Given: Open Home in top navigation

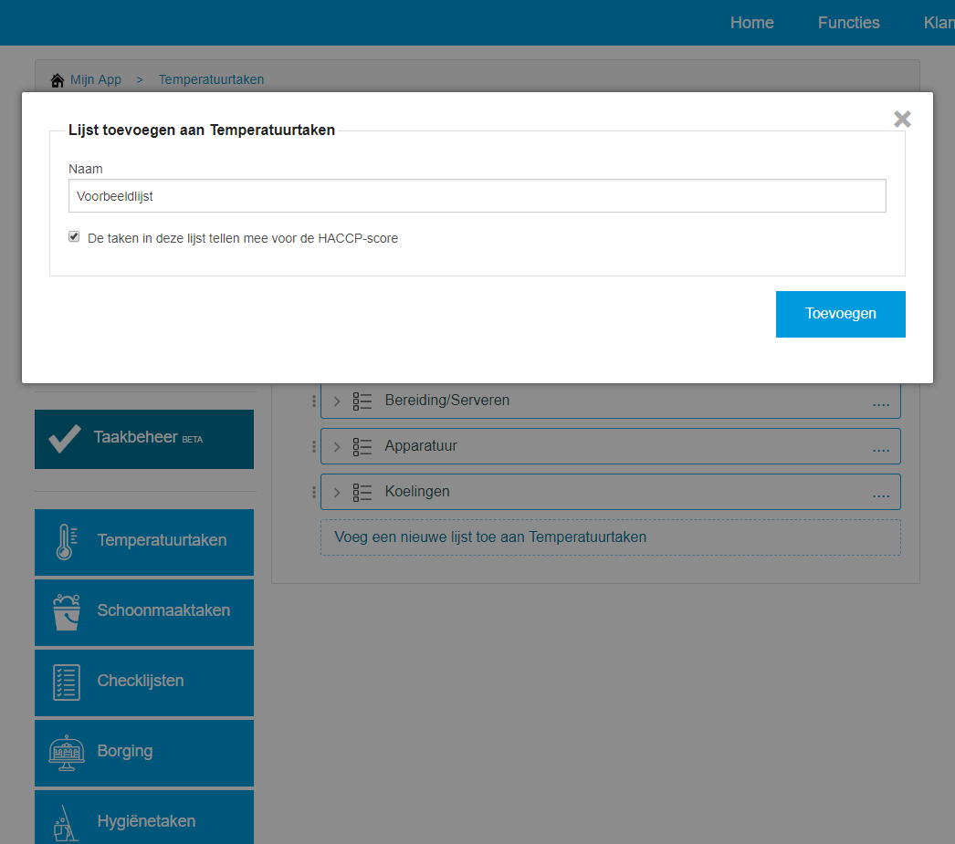Looking at the screenshot, I should pyautogui.click(x=752, y=23).
